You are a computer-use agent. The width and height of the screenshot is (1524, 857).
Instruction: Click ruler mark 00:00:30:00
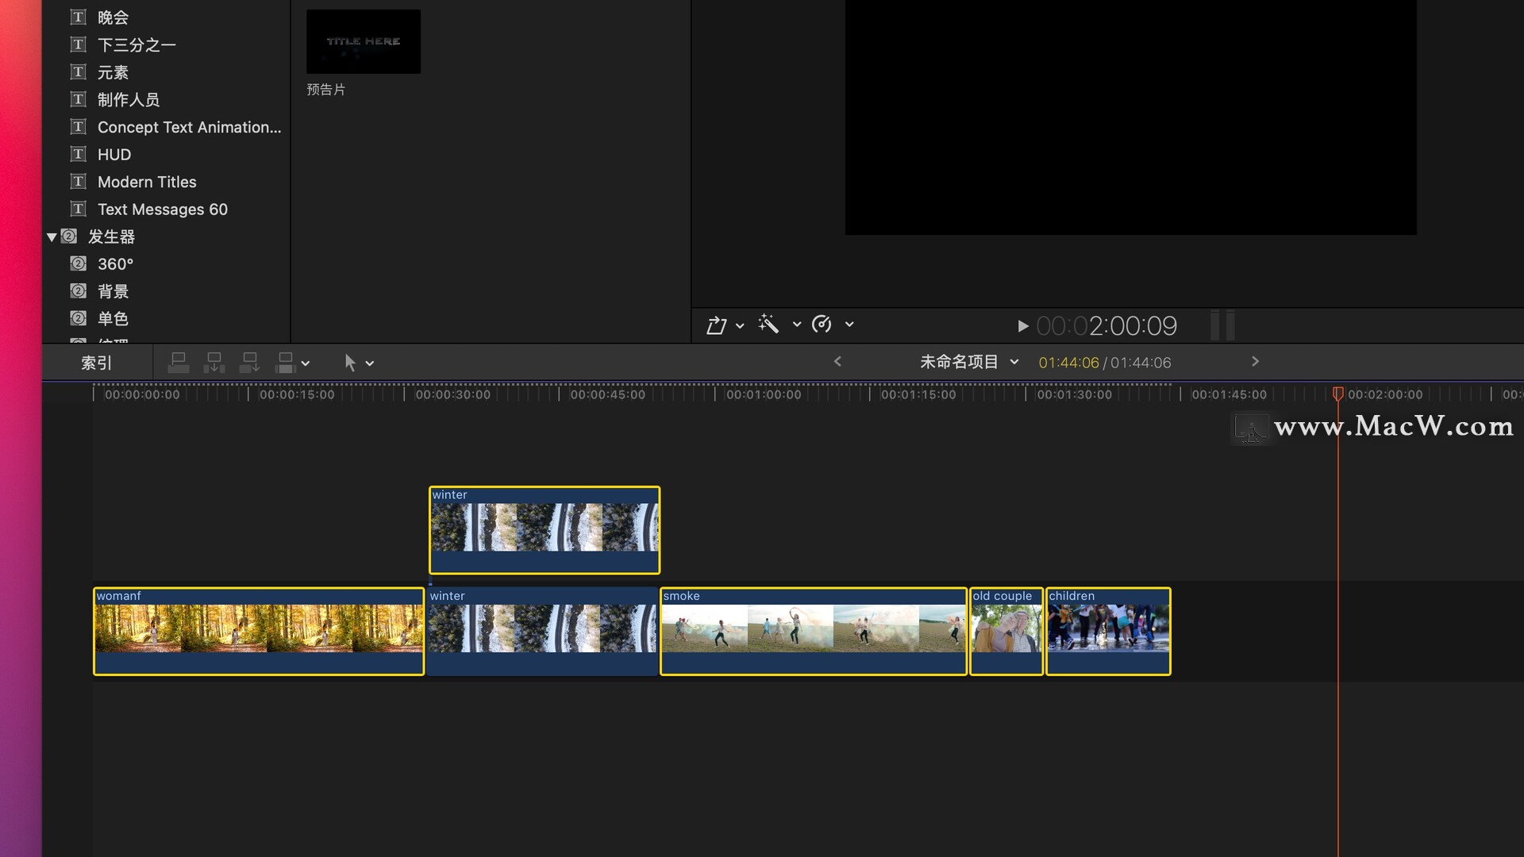click(x=452, y=394)
